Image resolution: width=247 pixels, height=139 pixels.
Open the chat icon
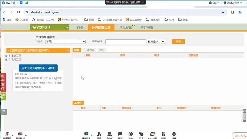120,134
